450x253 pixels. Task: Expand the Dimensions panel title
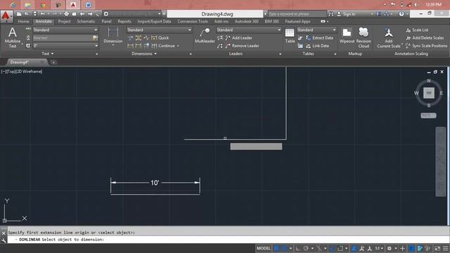click(144, 53)
